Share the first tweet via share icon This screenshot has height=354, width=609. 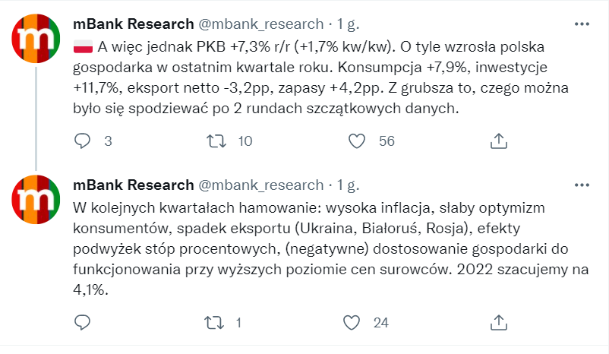(499, 141)
